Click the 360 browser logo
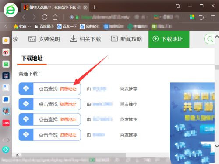Image resolution: width=219 pixels, height=164 pixels. point(11,10)
